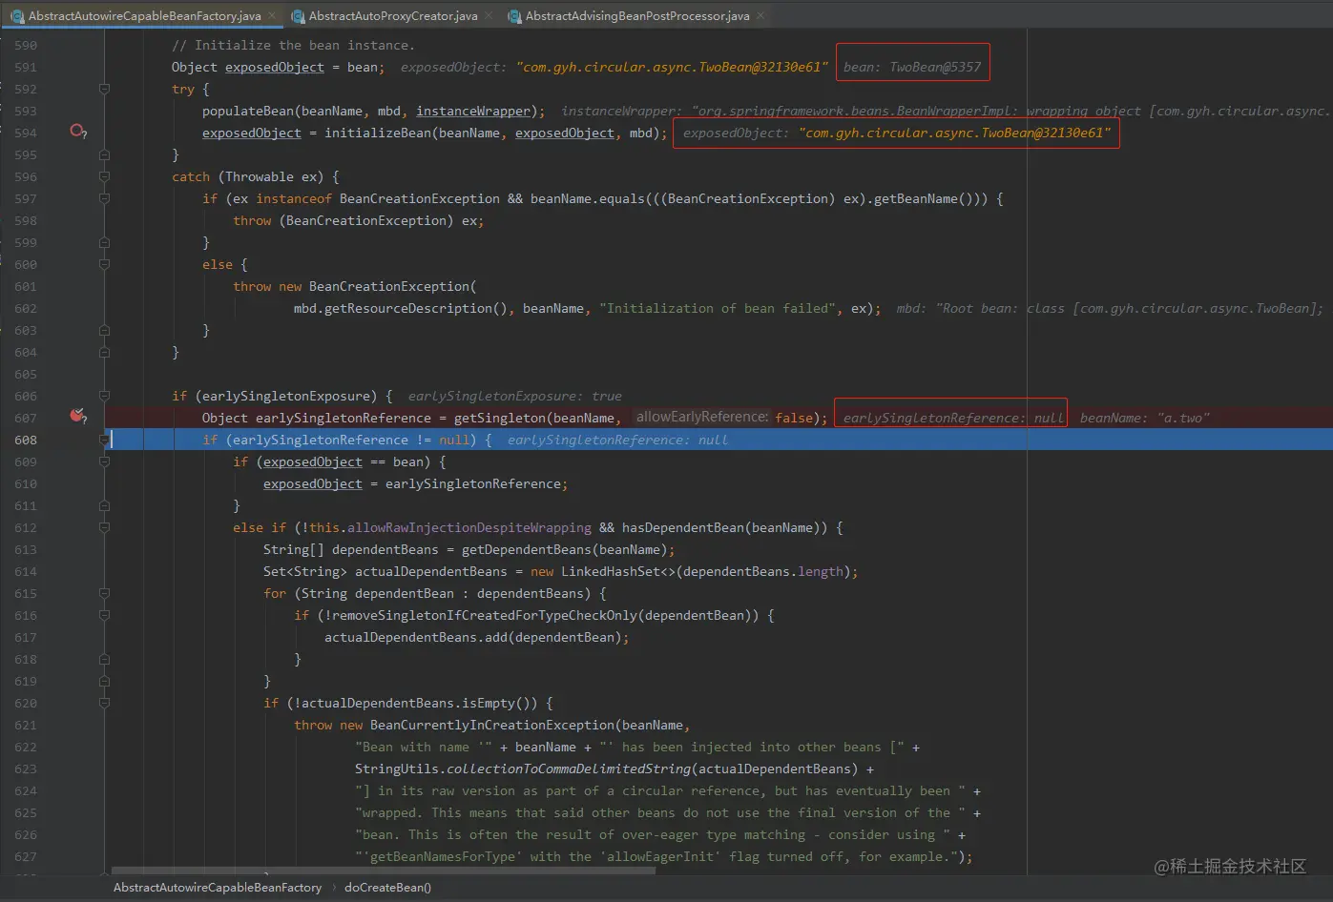Click BeanCurrentlyInCreationException on line 621

point(492,725)
